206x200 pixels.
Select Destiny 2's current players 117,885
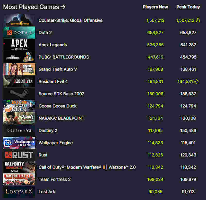click(x=155, y=131)
